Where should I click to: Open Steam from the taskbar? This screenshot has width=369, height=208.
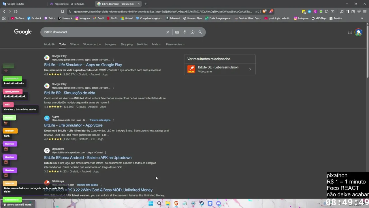[x=202, y=203]
